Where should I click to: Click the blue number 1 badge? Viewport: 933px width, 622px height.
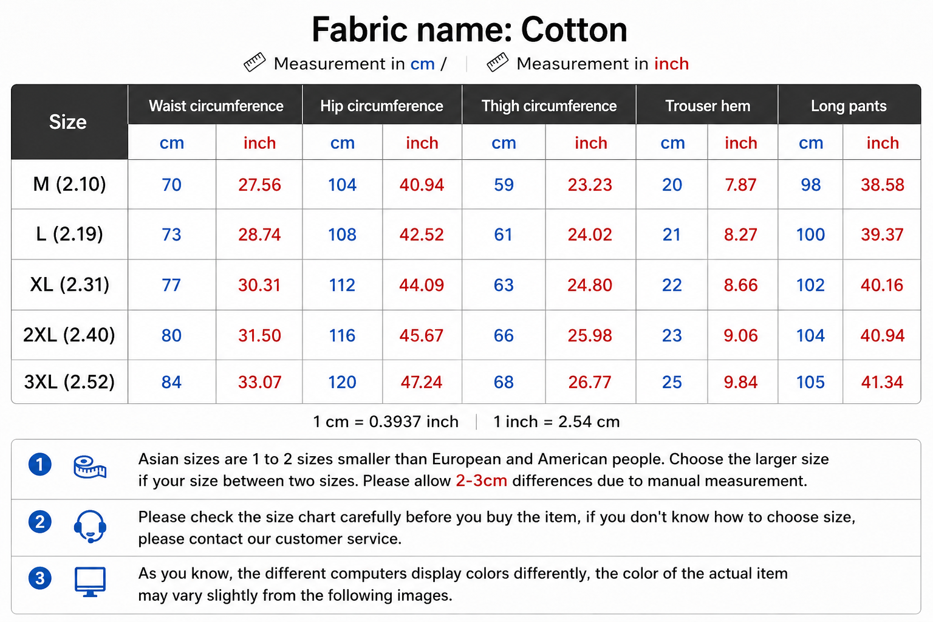tap(40, 465)
